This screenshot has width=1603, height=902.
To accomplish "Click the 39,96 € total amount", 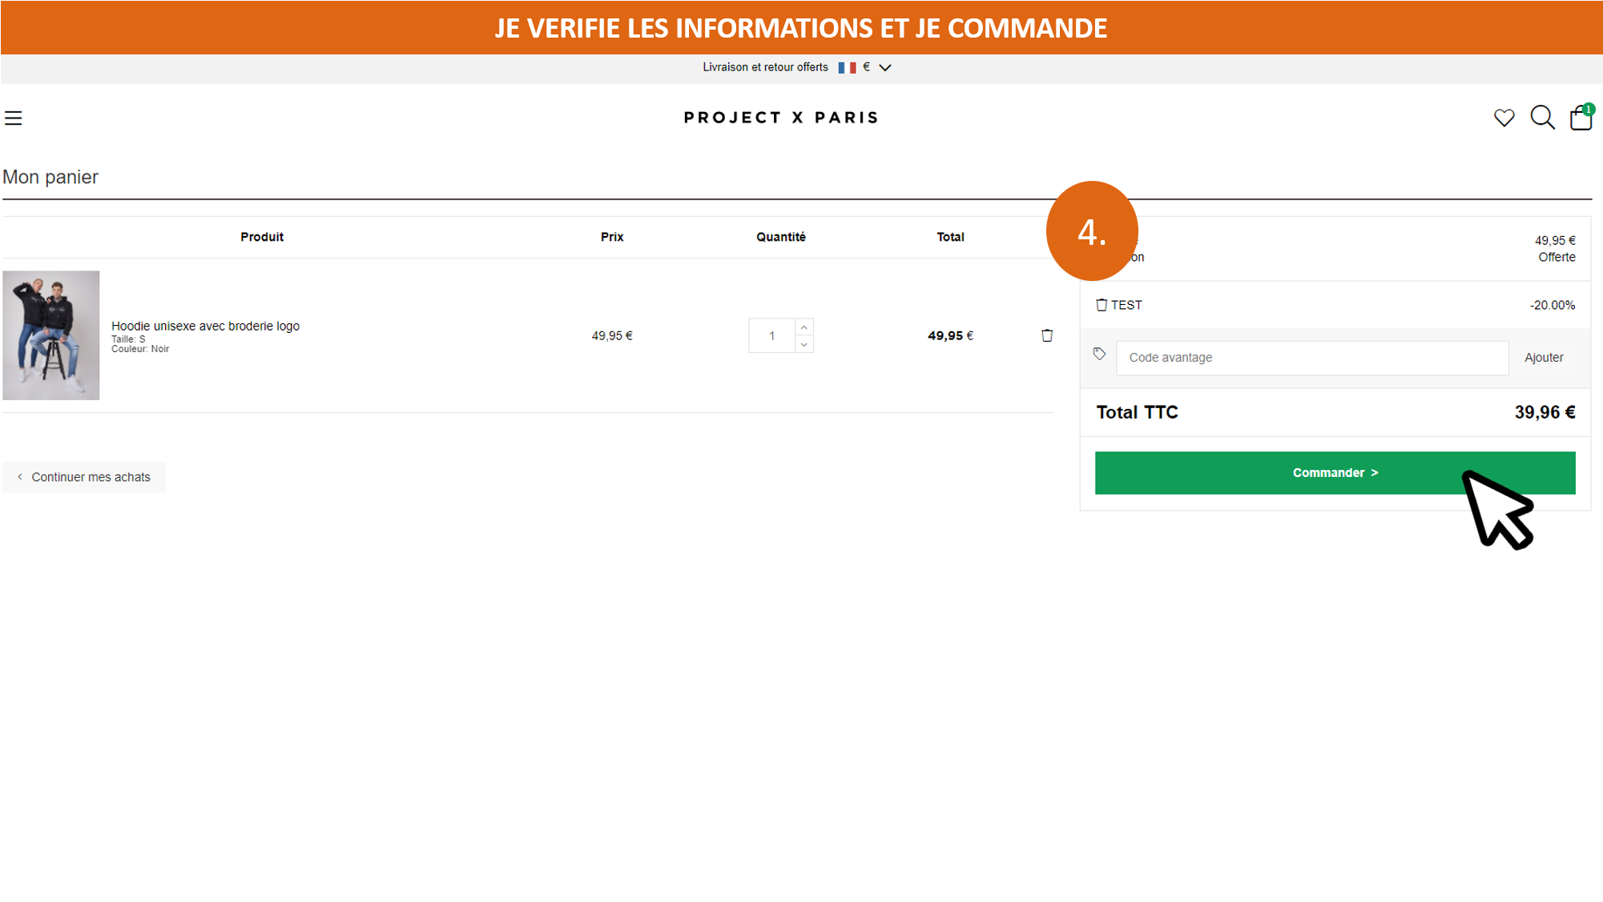I will 1545,412.
